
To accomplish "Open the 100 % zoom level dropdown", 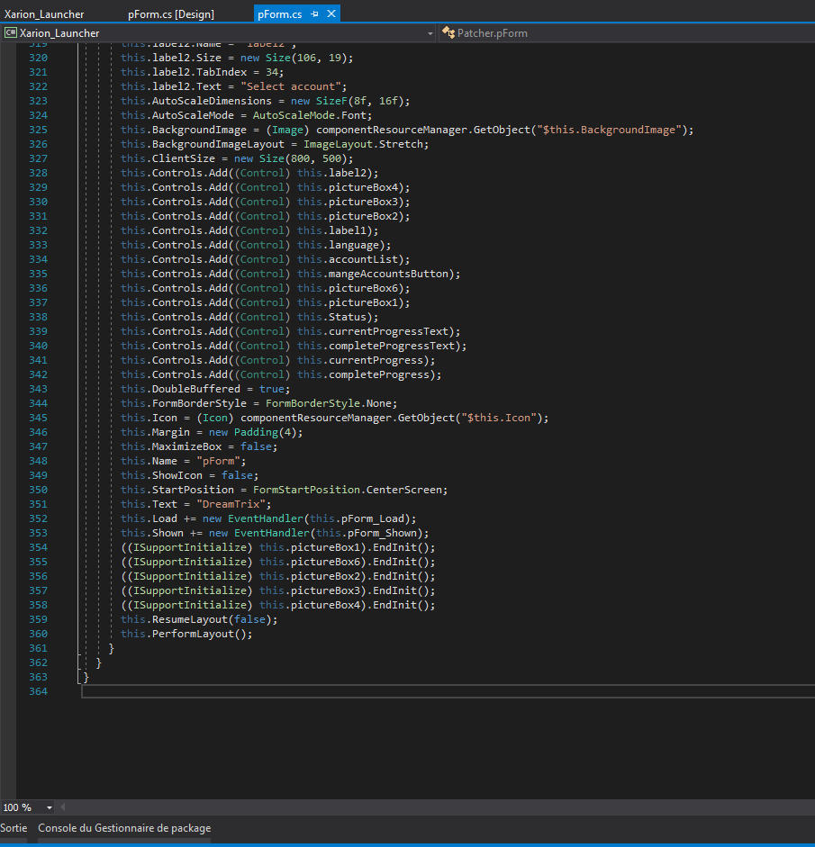I will (x=49, y=807).
